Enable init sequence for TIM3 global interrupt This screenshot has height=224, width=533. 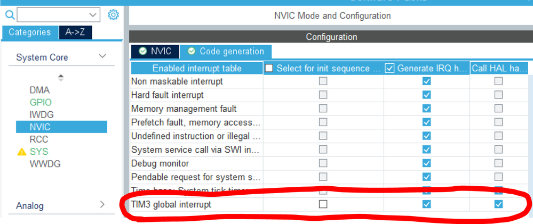(x=323, y=204)
